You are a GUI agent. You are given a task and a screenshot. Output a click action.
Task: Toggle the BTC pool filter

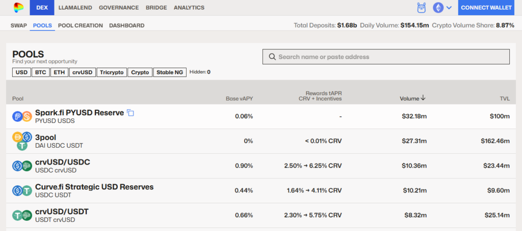click(x=40, y=72)
